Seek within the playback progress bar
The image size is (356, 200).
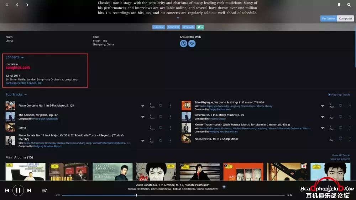click(x=173, y=195)
